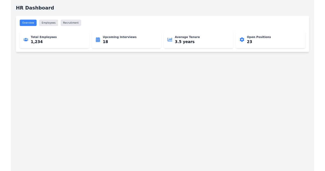Open the Recruitment tab
Viewport: 325px width, 171px height.
(x=71, y=23)
